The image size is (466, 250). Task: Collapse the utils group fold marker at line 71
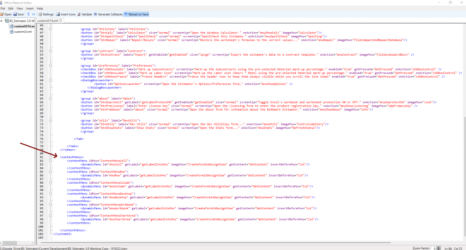tap(51, 121)
